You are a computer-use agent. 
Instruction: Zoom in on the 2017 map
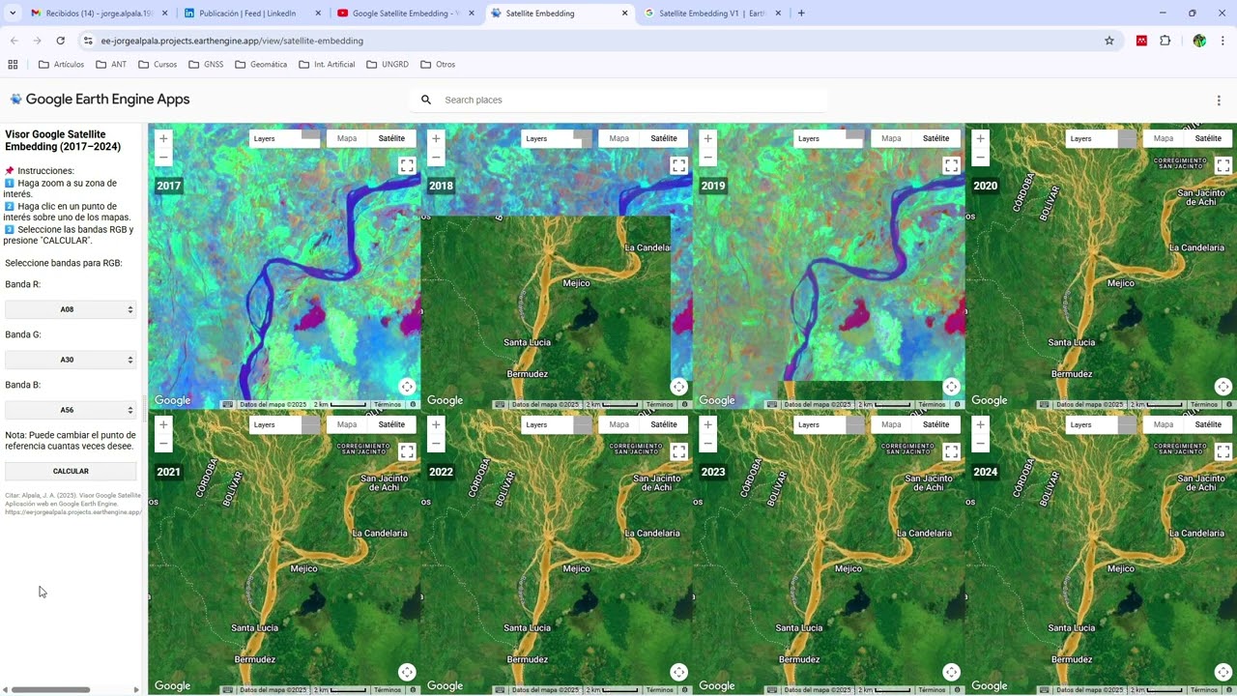tap(163, 138)
